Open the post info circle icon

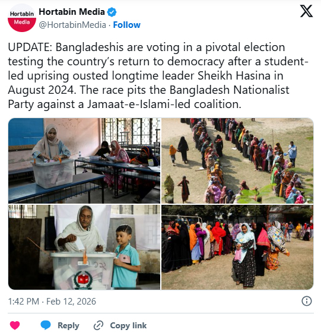tap(306, 301)
